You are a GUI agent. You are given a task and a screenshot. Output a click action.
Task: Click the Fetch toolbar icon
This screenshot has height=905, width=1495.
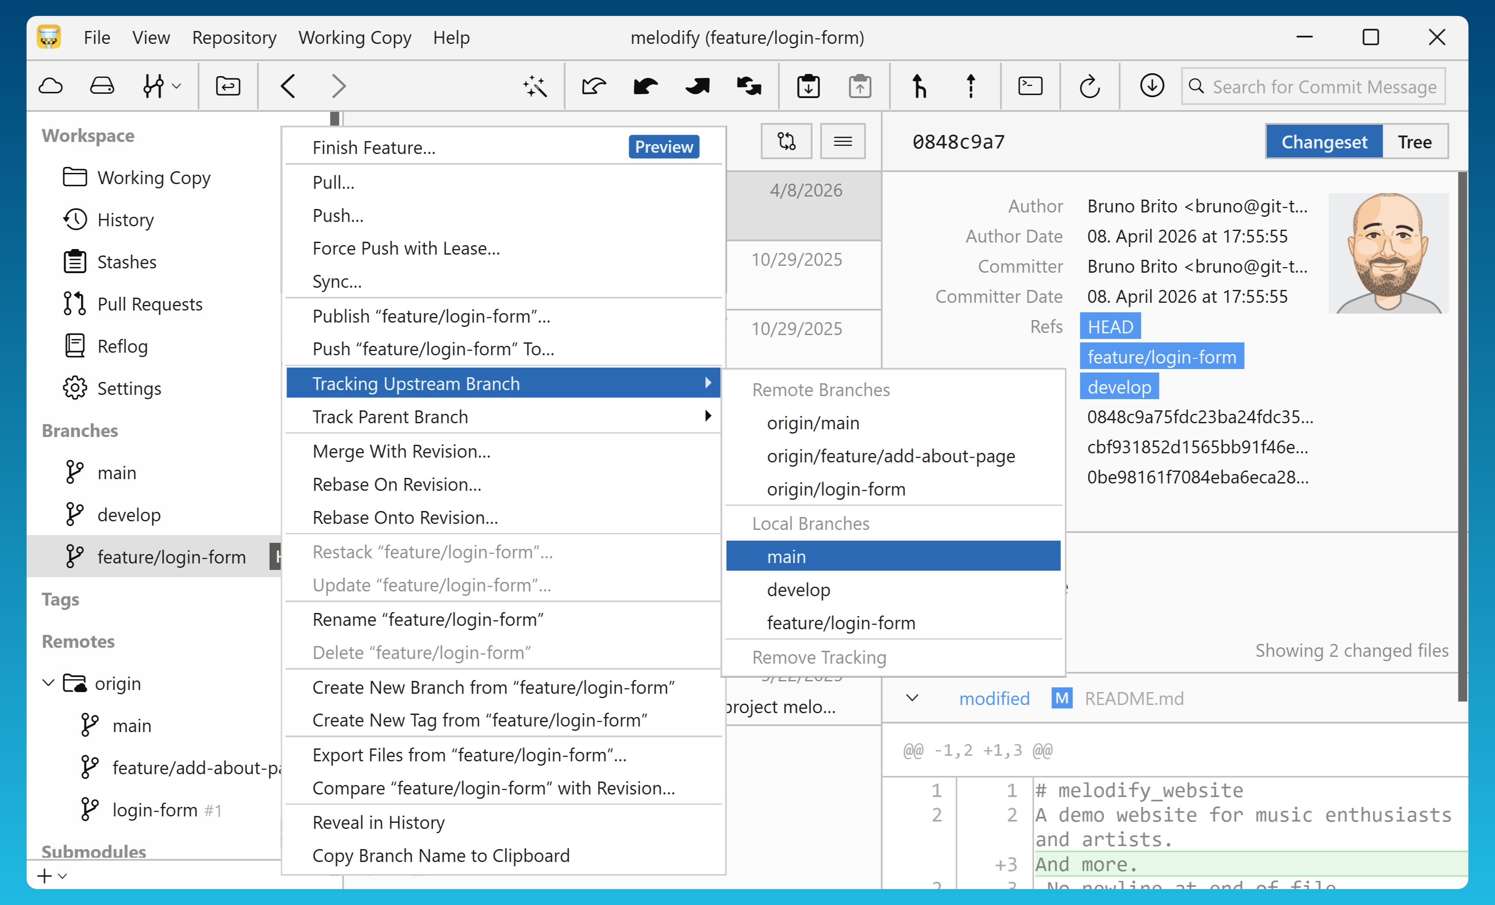594,86
